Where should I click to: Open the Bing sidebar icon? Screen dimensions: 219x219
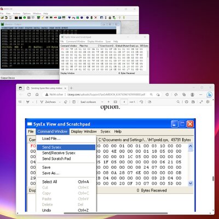(210, 95)
